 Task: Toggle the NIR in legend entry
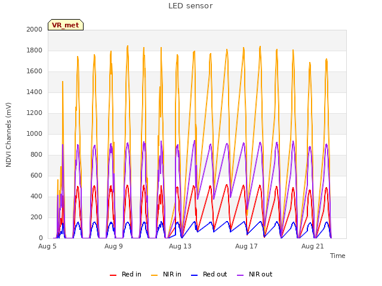click(166, 274)
